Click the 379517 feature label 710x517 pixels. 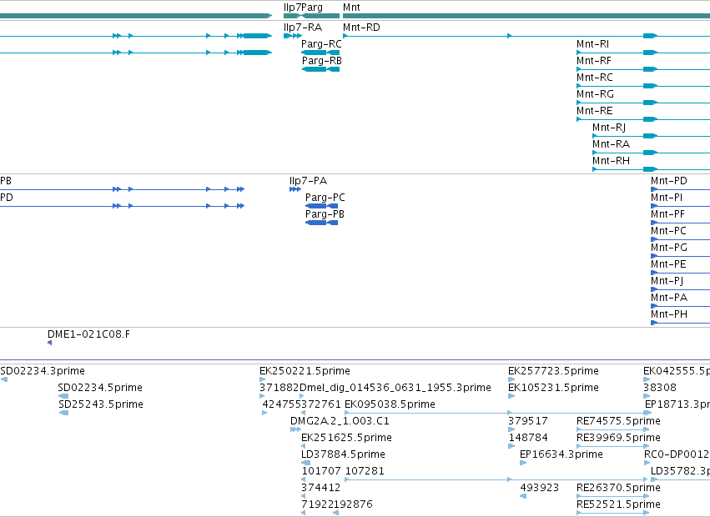528,421
